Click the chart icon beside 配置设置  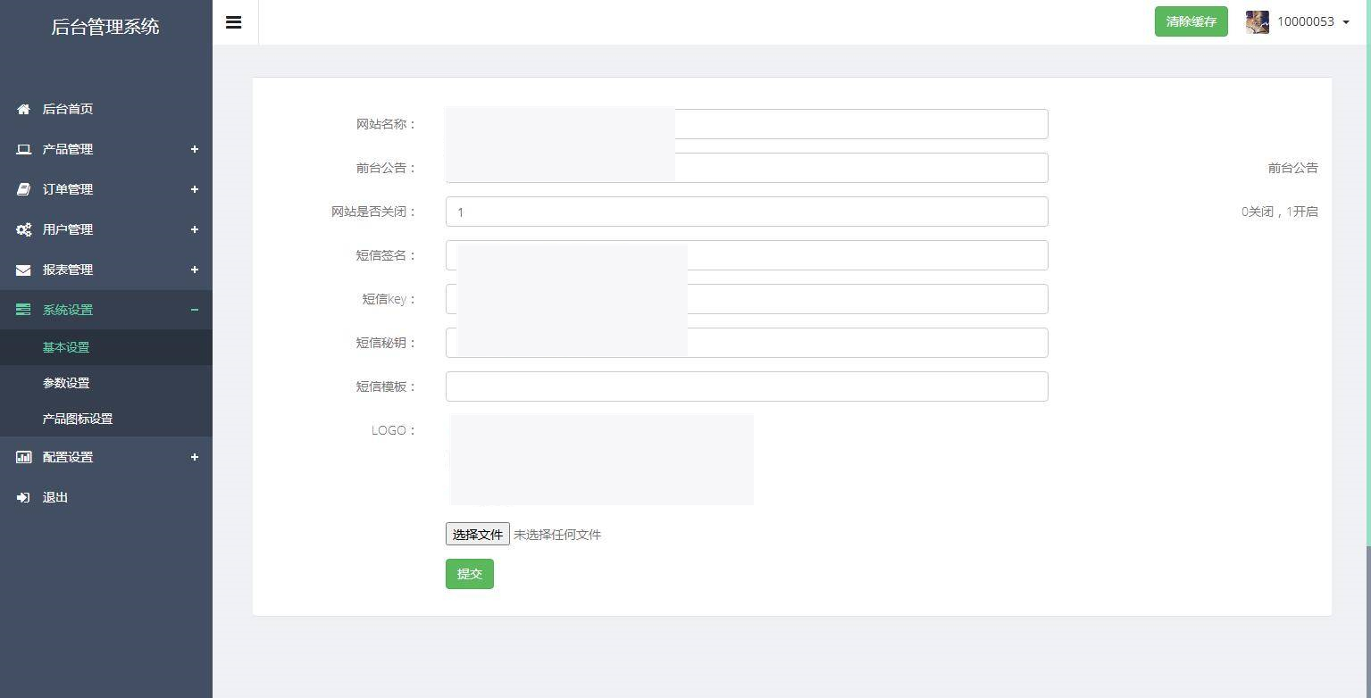(x=24, y=457)
